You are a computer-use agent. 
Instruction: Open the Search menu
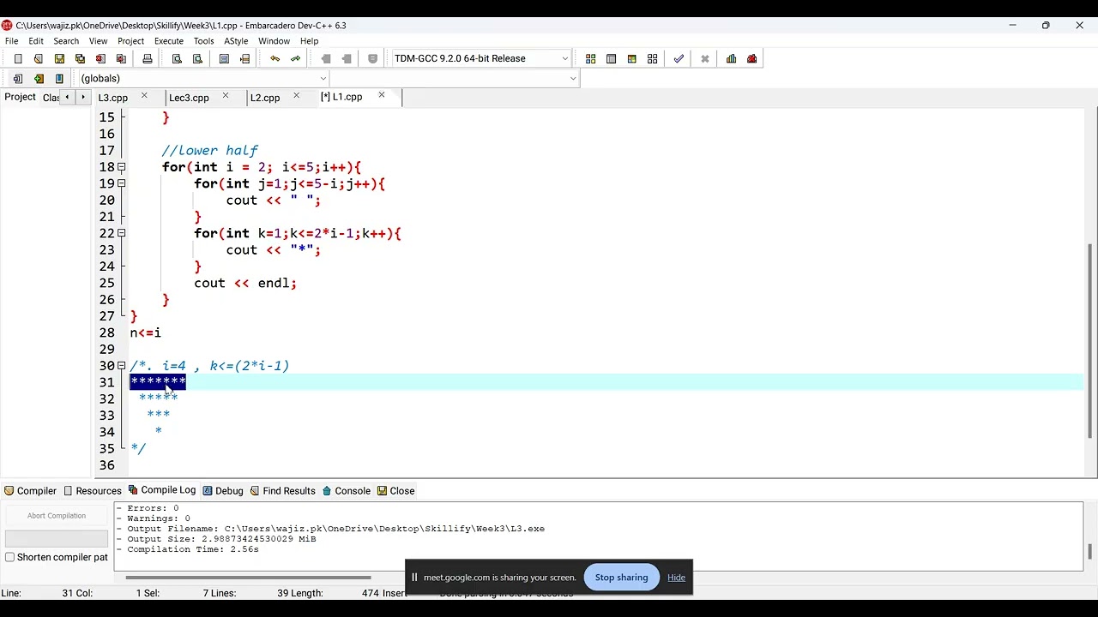click(x=66, y=41)
